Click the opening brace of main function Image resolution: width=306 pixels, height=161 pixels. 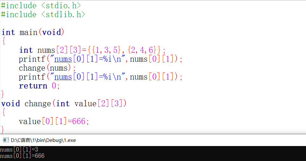pyautogui.click(x=4, y=41)
